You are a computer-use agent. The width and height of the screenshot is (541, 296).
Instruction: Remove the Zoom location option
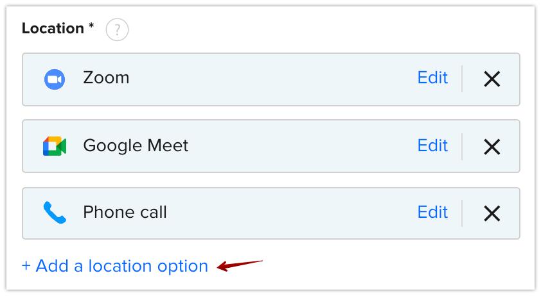pyautogui.click(x=492, y=79)
